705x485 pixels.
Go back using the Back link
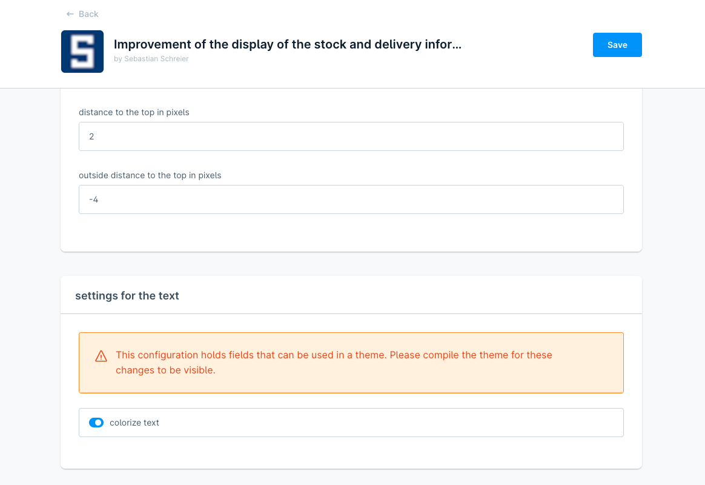(88, 14)
